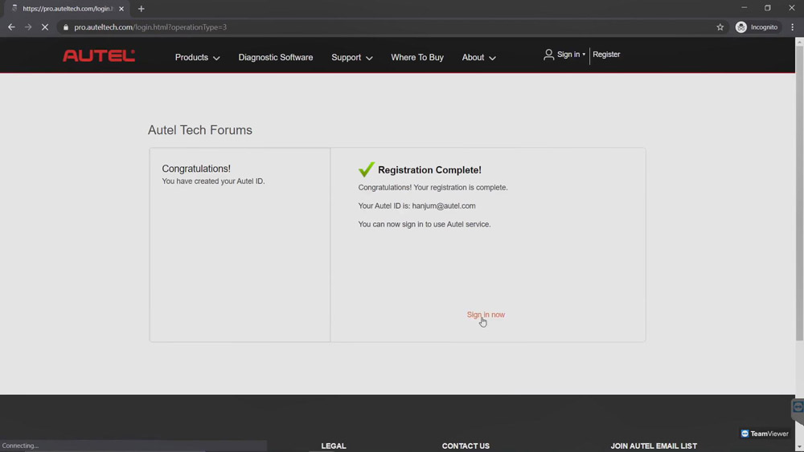
Task: Open a new browser tab
Action: coord(141,9)
